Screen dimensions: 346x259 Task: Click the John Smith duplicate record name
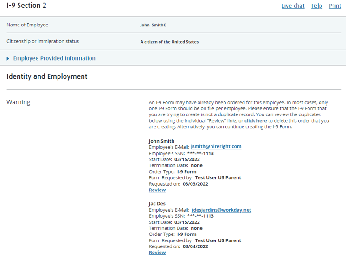tap(161, 141)
